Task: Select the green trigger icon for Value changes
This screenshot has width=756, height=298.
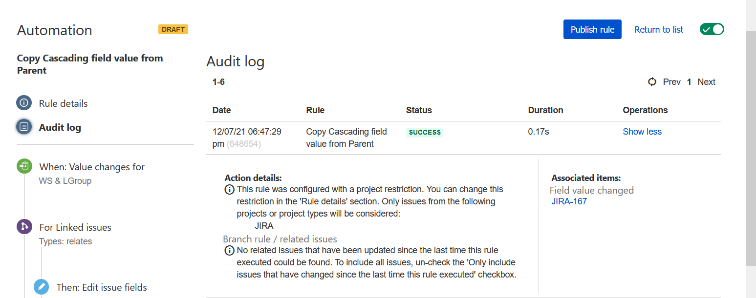Action: click(x=24, y=166)
